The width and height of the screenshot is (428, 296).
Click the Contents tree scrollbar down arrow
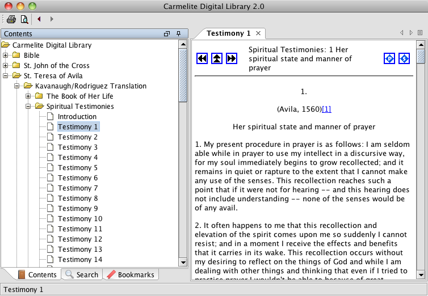coord(183,262)
